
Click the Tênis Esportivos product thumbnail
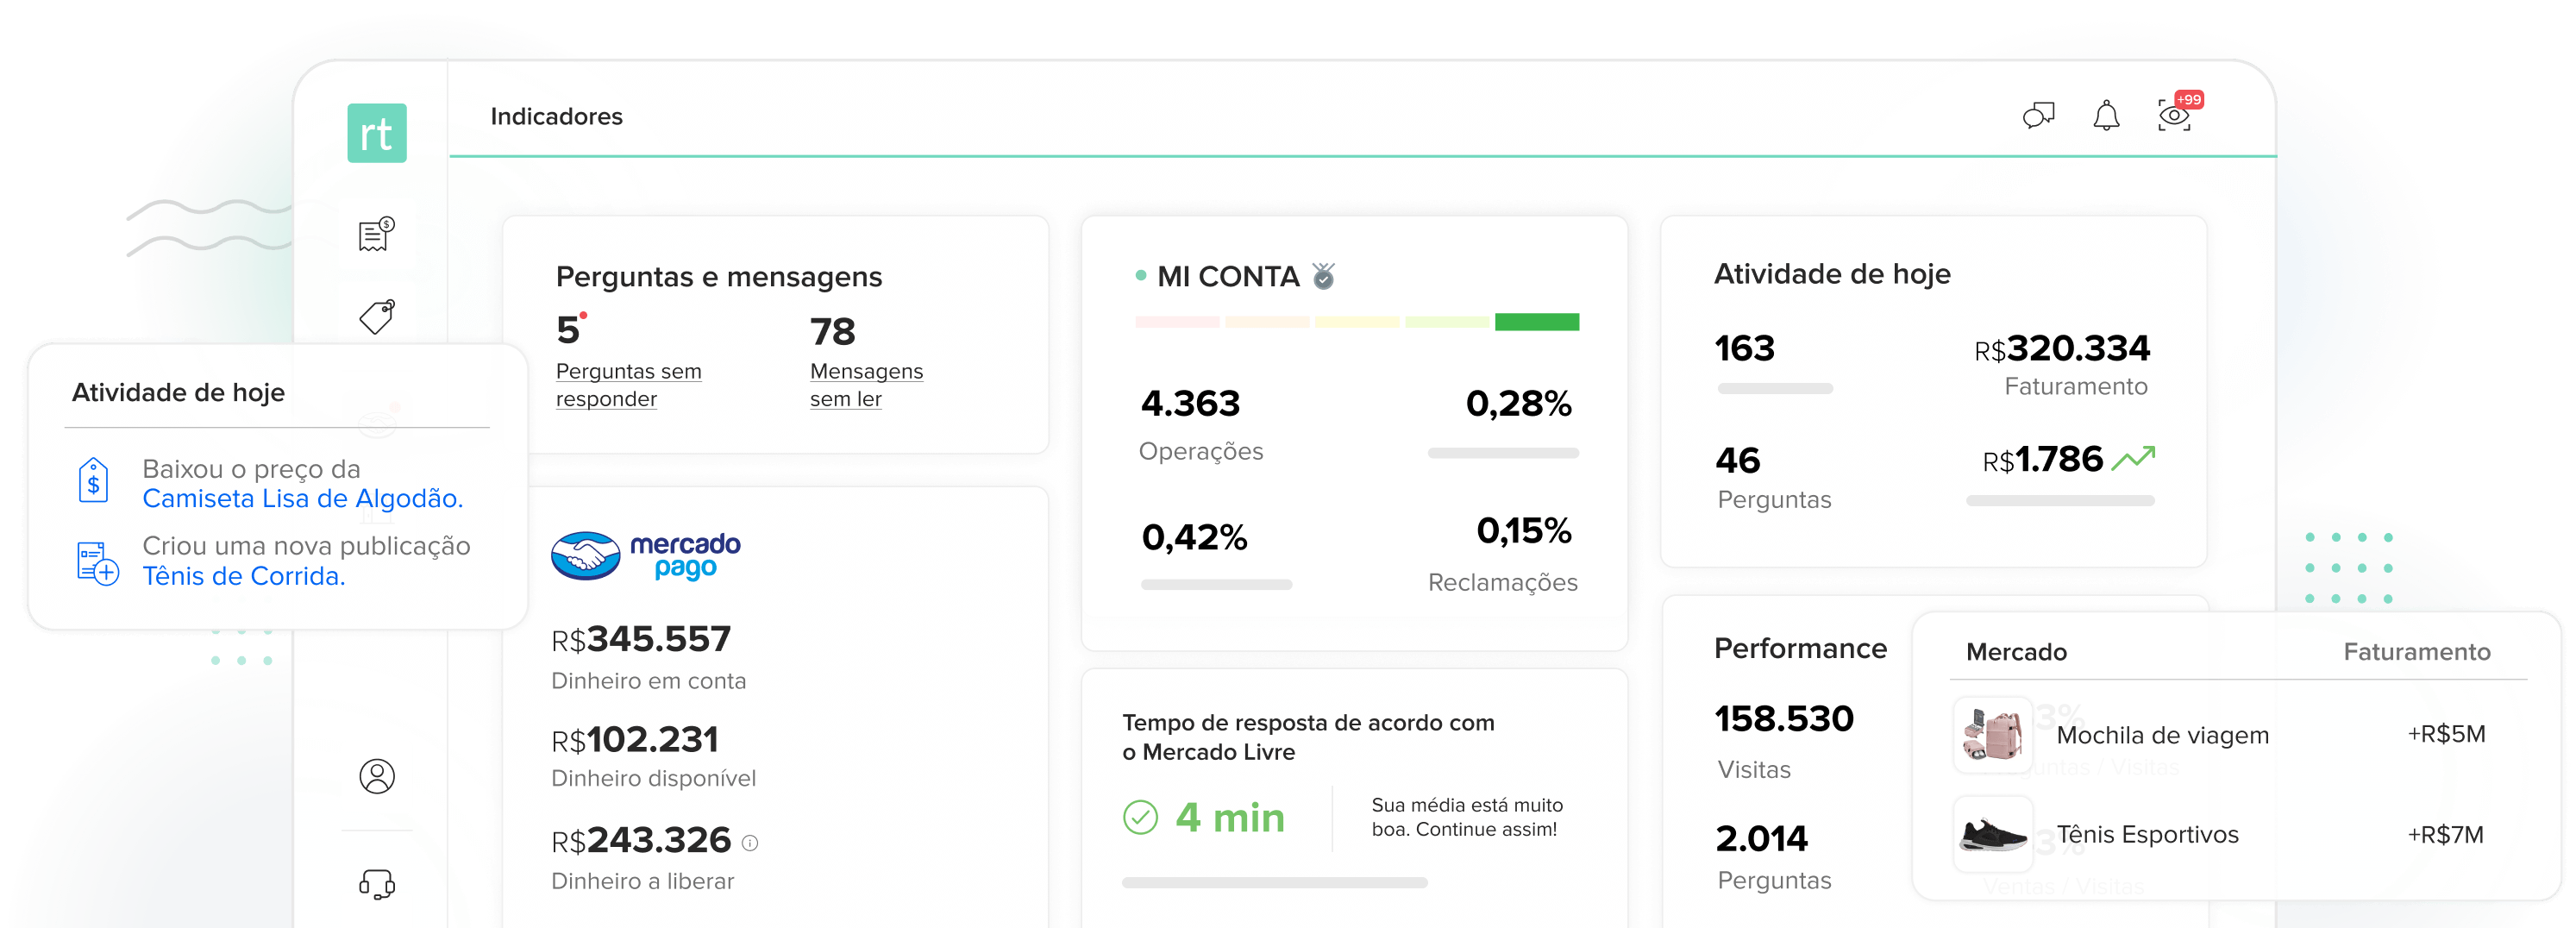1992,834
